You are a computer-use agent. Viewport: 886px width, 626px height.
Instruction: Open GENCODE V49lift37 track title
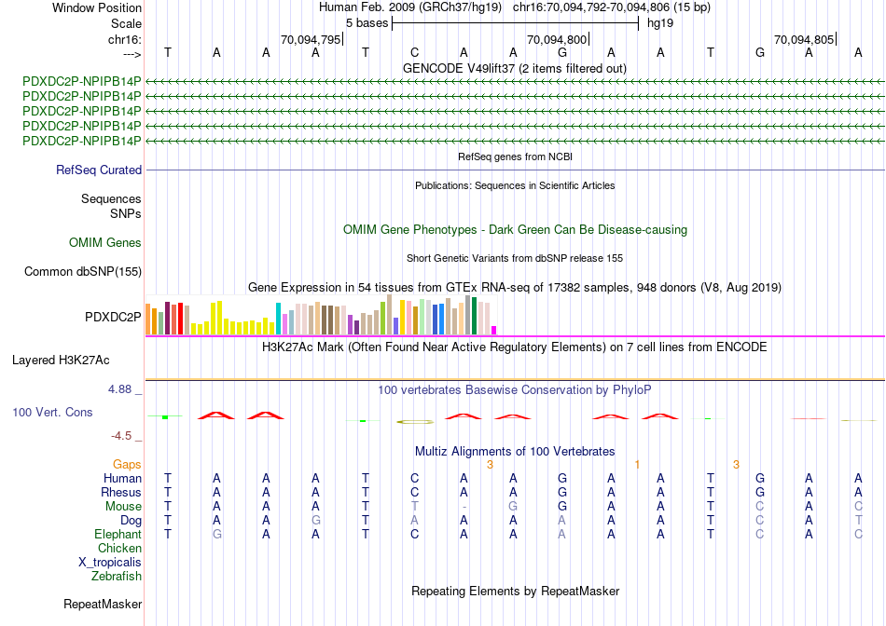(515, 68)
